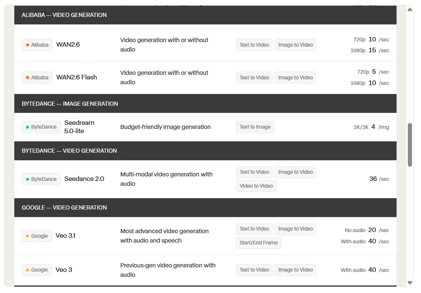Click the Alibaba — Video Generation section header
421x293 pixels.
pyautogui.click(x=205, y=15)
